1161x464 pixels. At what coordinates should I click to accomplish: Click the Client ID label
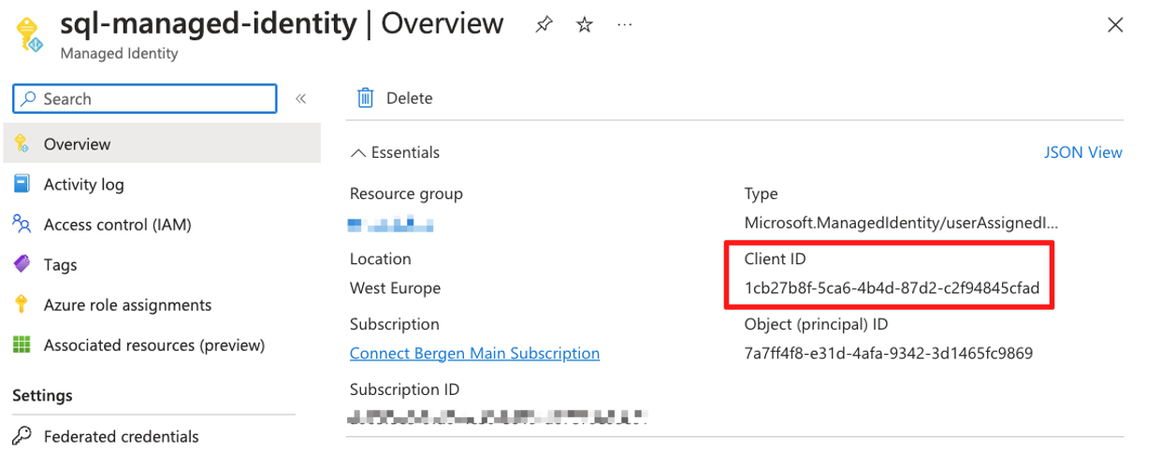point(775,259)
